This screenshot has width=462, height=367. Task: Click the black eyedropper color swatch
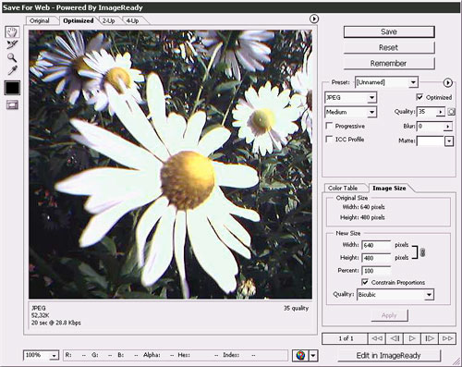click(12, 88)
